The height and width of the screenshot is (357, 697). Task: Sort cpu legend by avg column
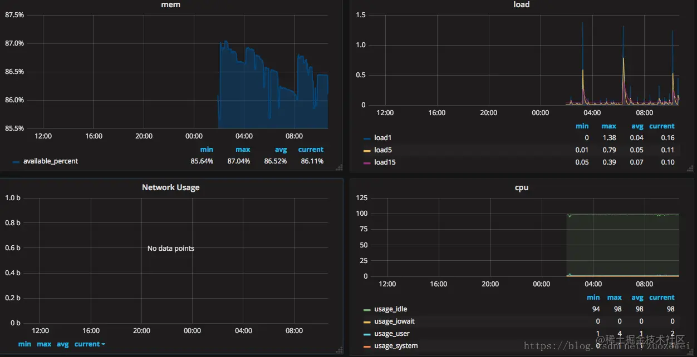pyautogui.click(x=637, y=297)
